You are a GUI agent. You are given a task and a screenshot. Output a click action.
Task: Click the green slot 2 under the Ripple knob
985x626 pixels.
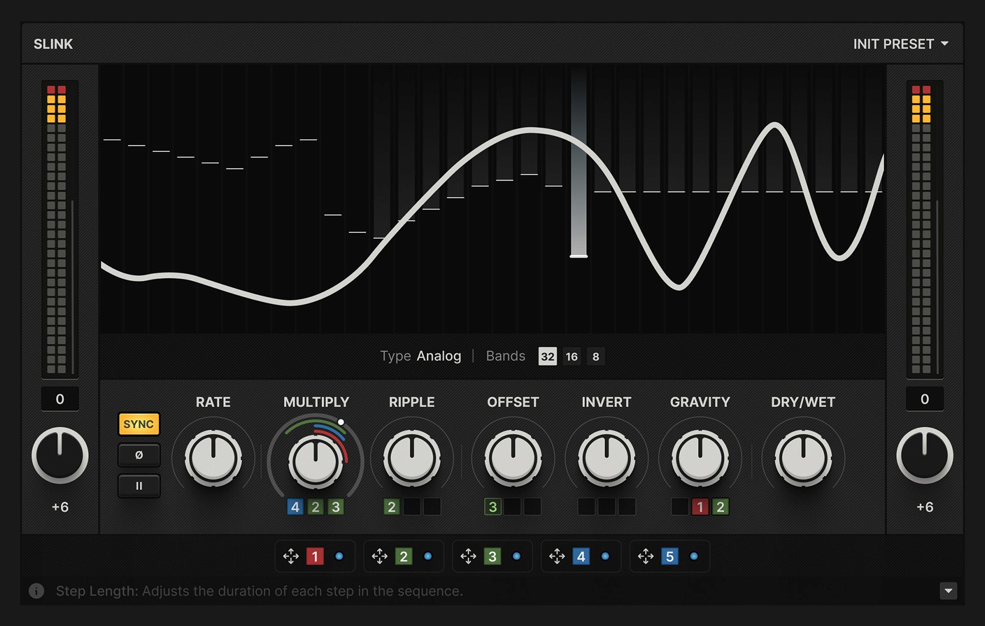[391, 506]
